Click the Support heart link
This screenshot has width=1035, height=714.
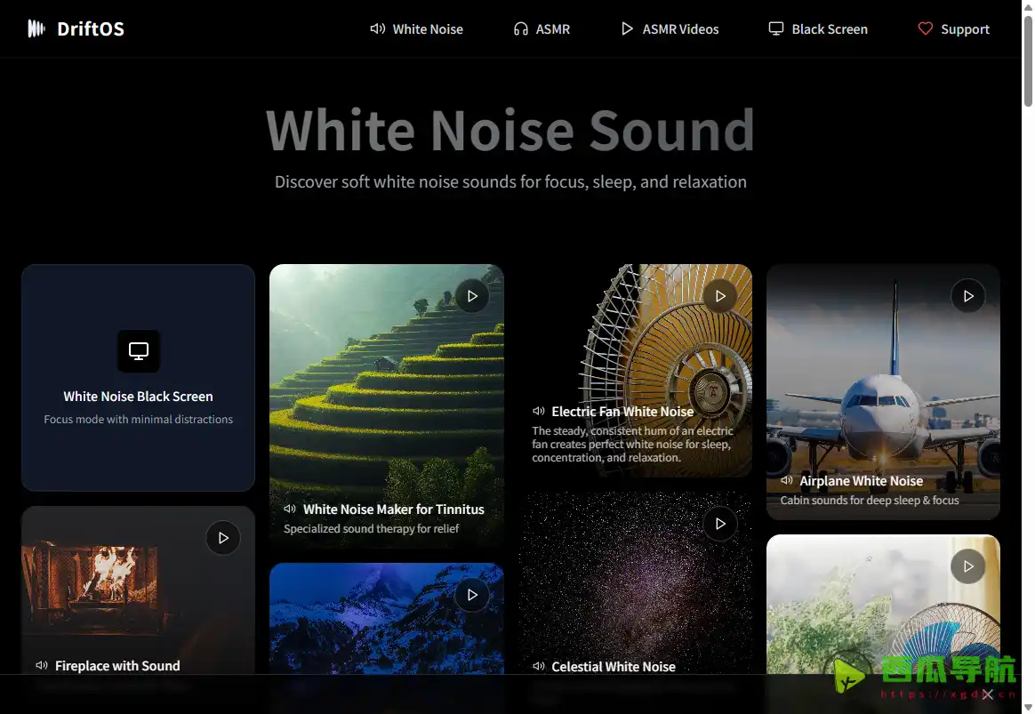(953, 29)
